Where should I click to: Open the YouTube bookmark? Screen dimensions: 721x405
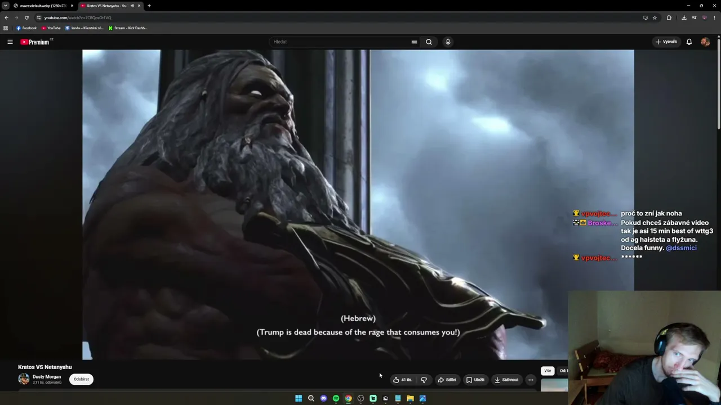(x=51, y=28)
